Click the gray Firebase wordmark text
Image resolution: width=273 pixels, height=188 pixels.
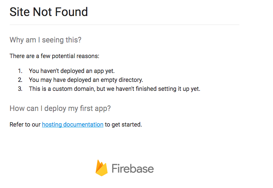tap(132, 169)
